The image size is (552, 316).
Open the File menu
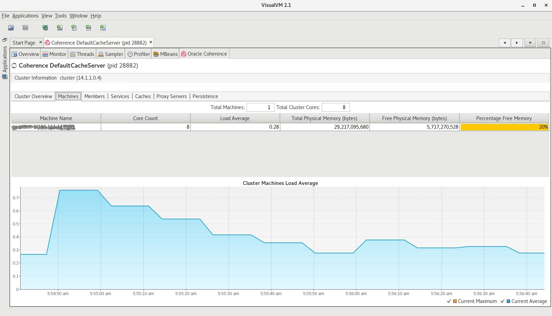tap(5, 16)
